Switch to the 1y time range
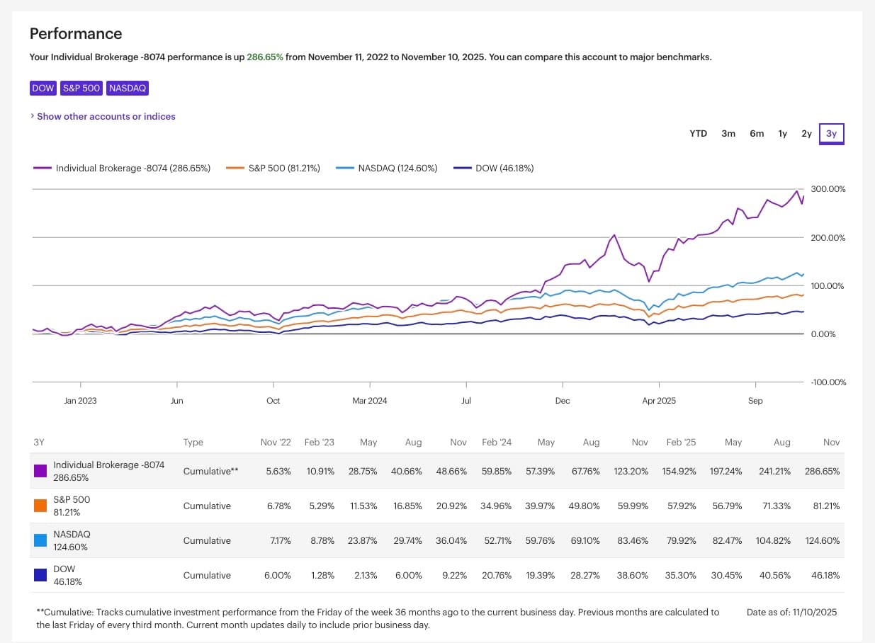Image resolution: width=875 pixels, height=643 pixels. tap(782, 133)
